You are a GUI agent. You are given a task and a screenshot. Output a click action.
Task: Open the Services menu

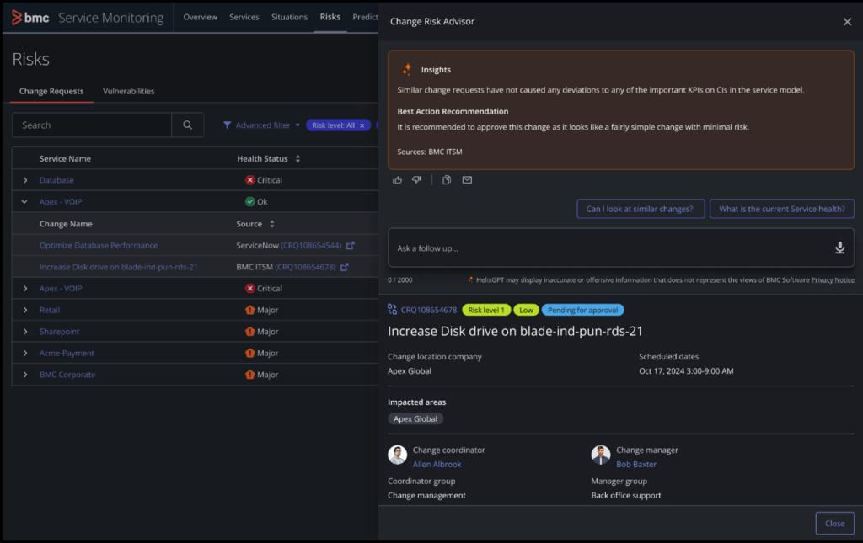tap(244, 17)
